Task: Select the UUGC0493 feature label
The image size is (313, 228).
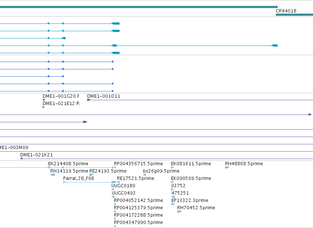Action: coord(124,193)
